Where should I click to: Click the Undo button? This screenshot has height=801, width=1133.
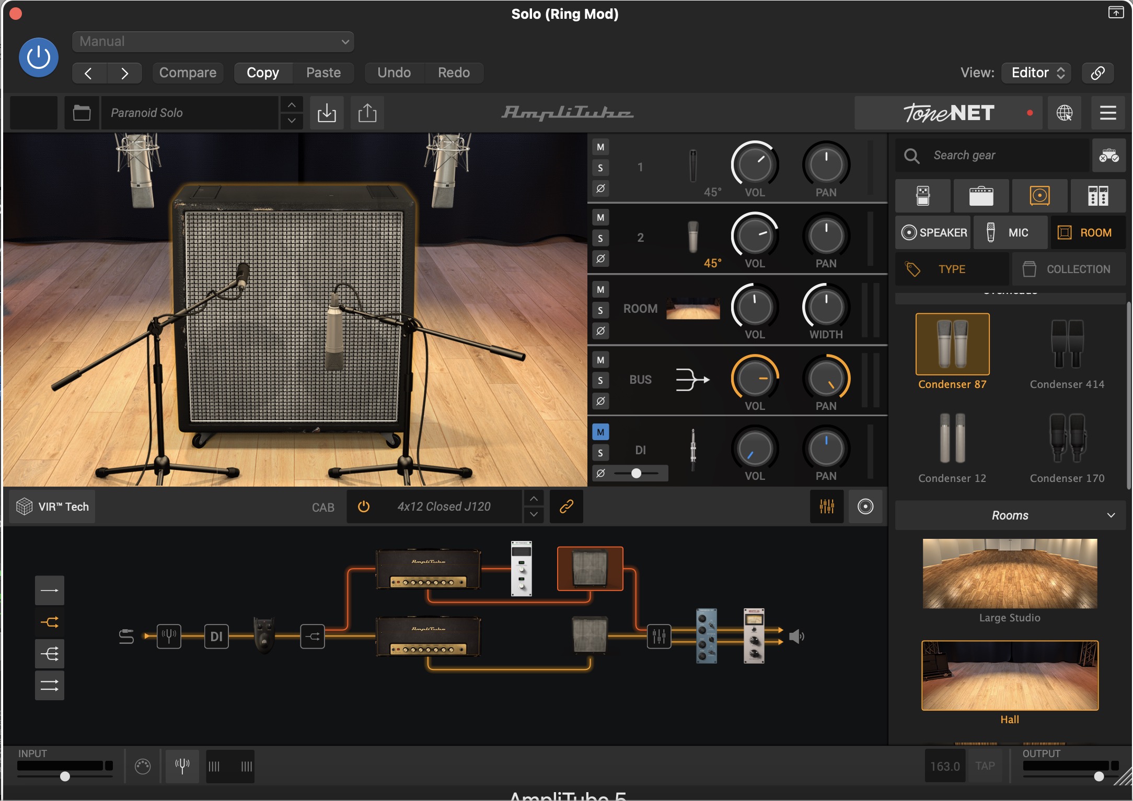(394, 73)
